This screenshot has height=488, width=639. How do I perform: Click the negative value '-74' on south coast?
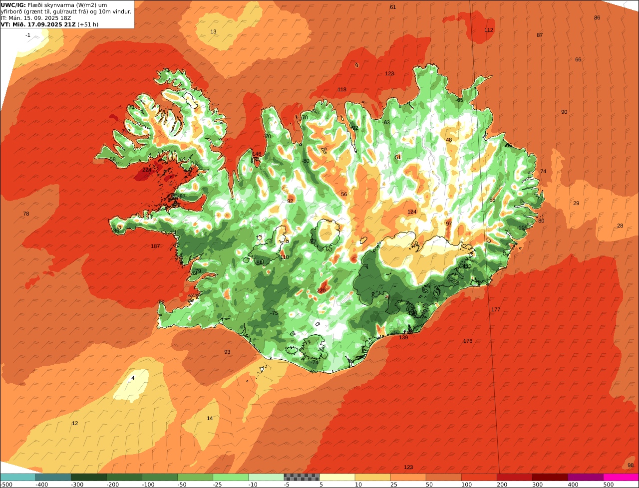[x=314, y=362]
